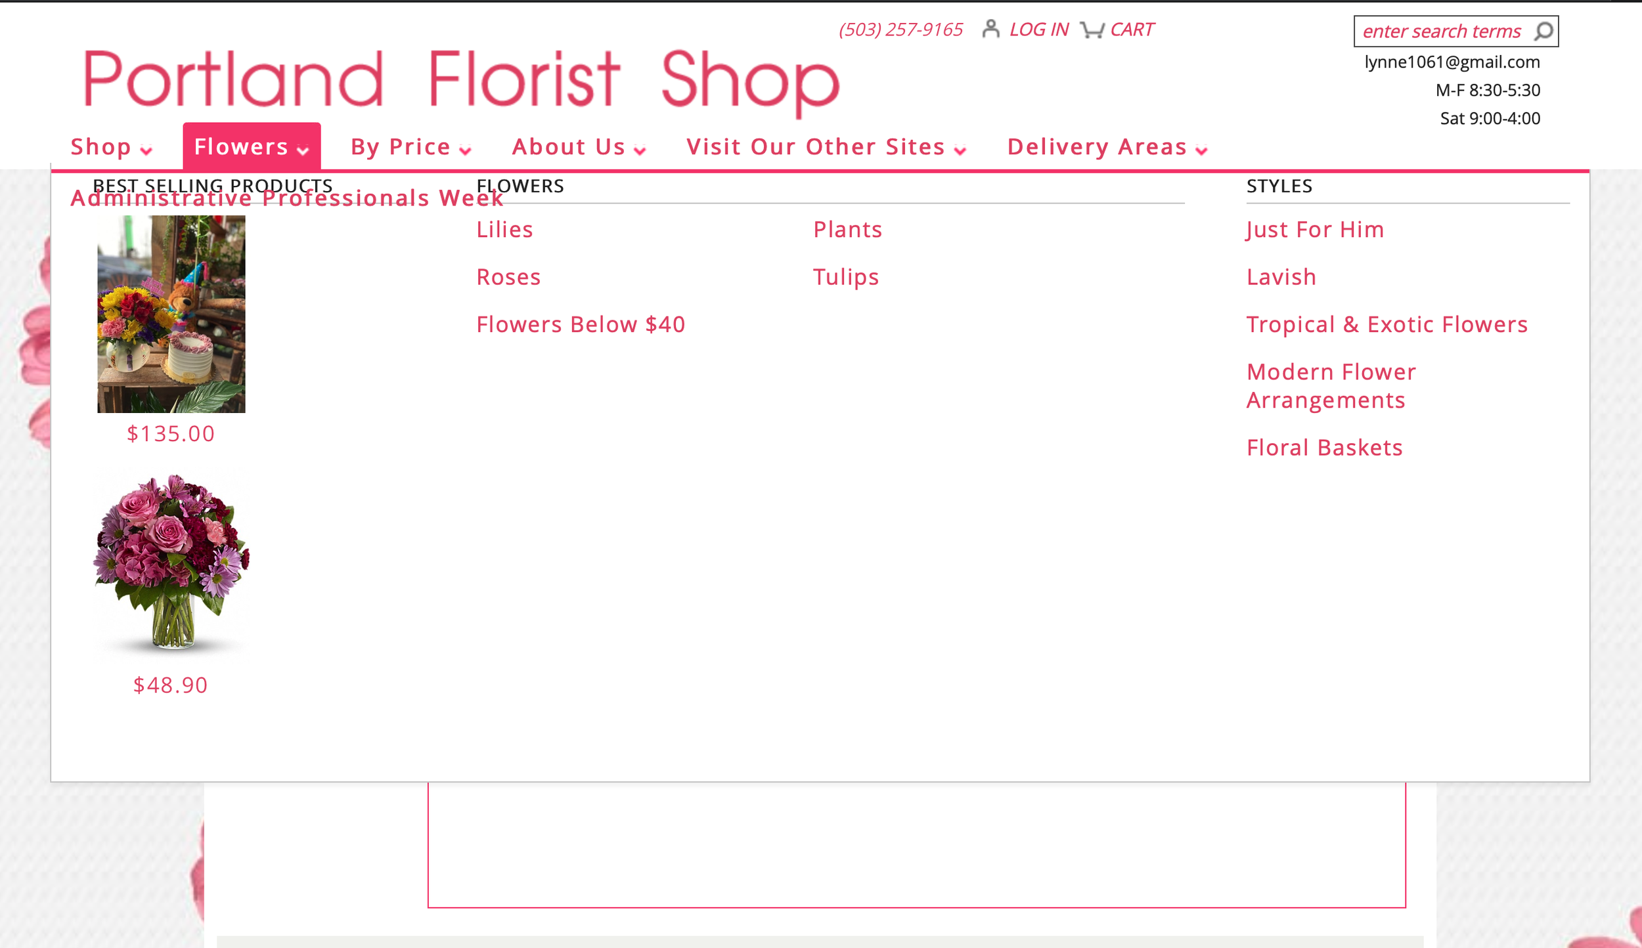Image resolution: width=1642 pixels, height=948 pixels.
Task: Click the enter search terms field
Action: pos(1441,32)
